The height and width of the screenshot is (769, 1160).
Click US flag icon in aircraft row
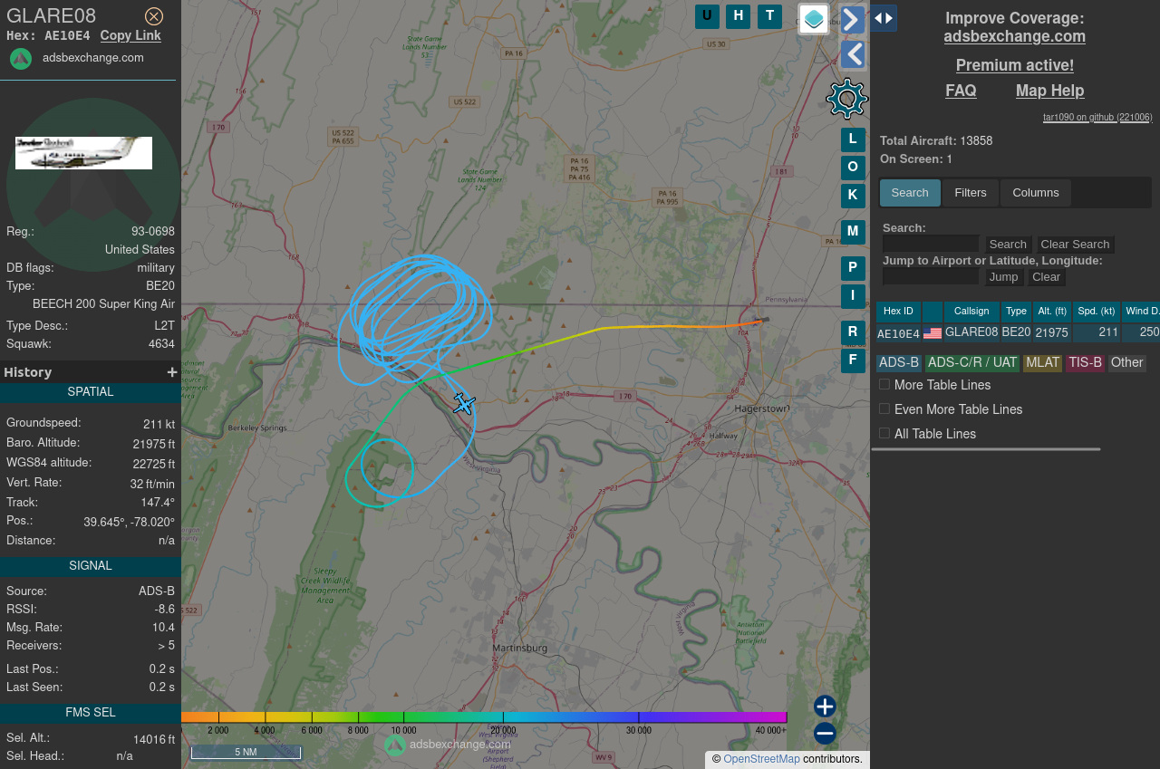933,333
